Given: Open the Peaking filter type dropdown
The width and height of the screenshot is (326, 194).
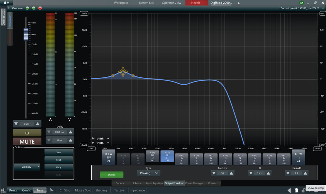Looking at the screenshot, I should [x=148, y=173].
